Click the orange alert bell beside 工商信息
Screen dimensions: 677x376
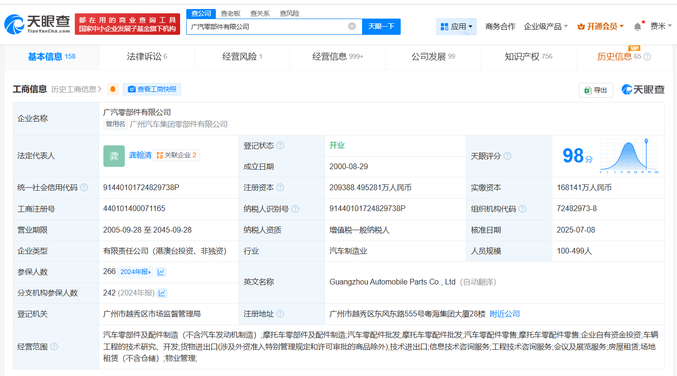click(x=113, y=89)
